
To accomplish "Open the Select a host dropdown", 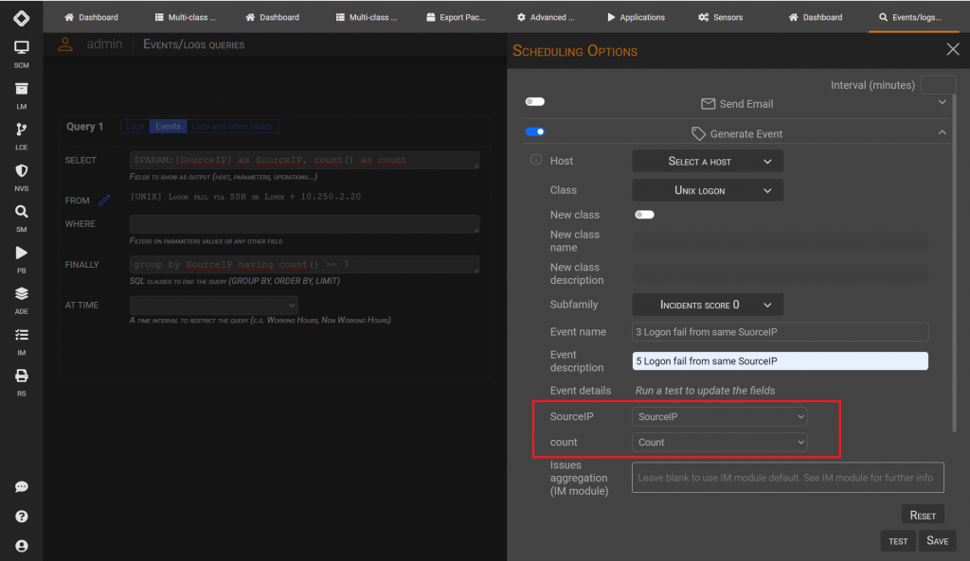I will click(707, 161).
